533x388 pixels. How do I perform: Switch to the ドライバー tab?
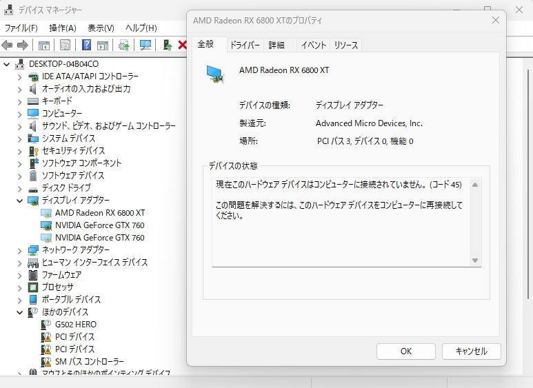(x=245, y=45)
